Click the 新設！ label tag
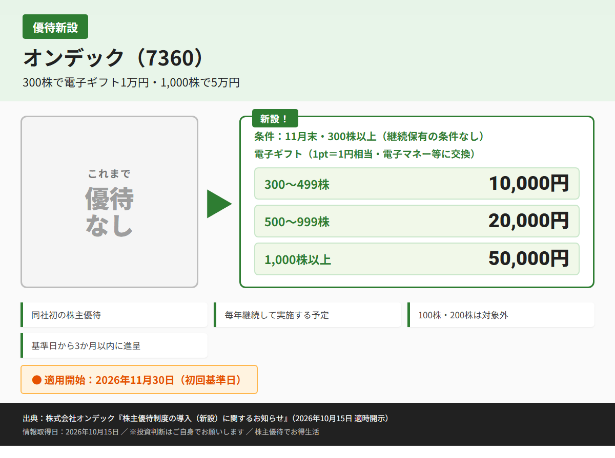The height and width of the screenshot is (458, 615). point(275,119)
